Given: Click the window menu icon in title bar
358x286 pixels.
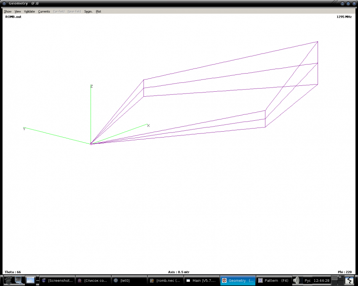Looking at the screenshot, I should tap(4, 3).
